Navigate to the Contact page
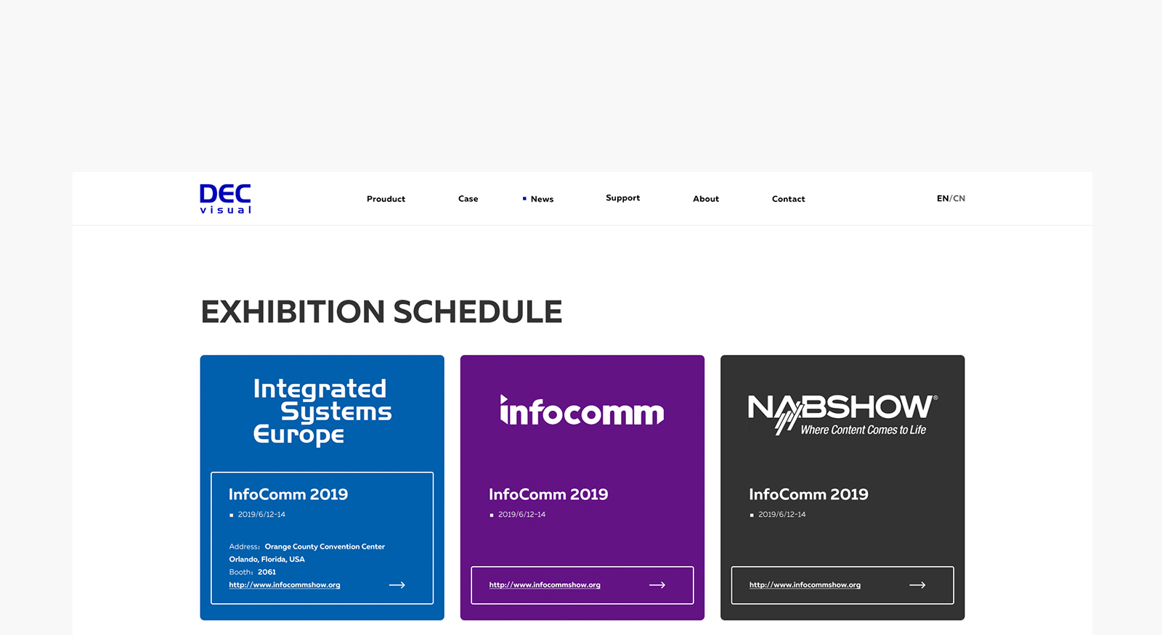Image resolution: width=1162 pixels, height=635 pixels. coord(788,199)
